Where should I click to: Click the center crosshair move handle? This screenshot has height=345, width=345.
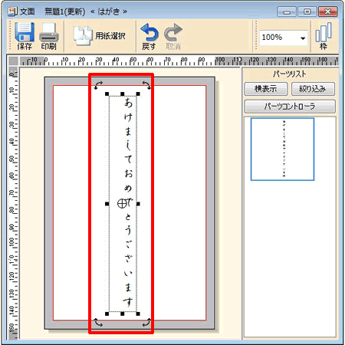click(122, 204)
